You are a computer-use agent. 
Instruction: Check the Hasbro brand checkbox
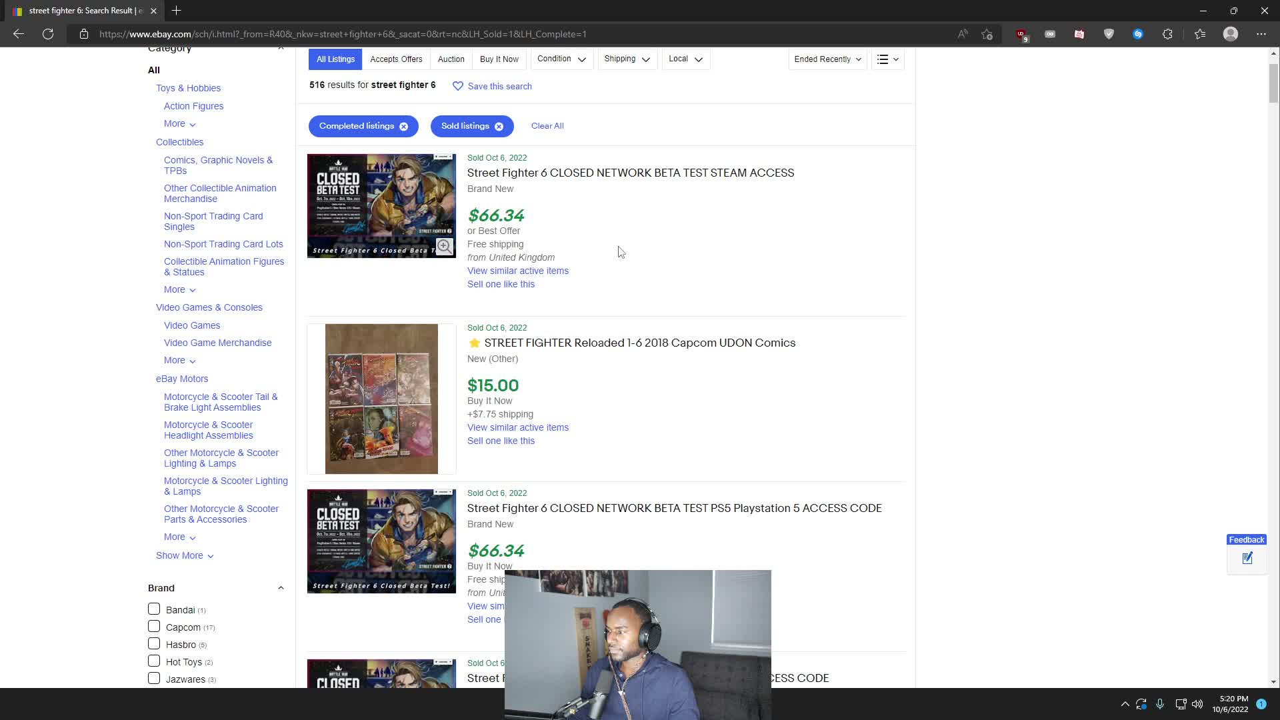tap(154, 643)
